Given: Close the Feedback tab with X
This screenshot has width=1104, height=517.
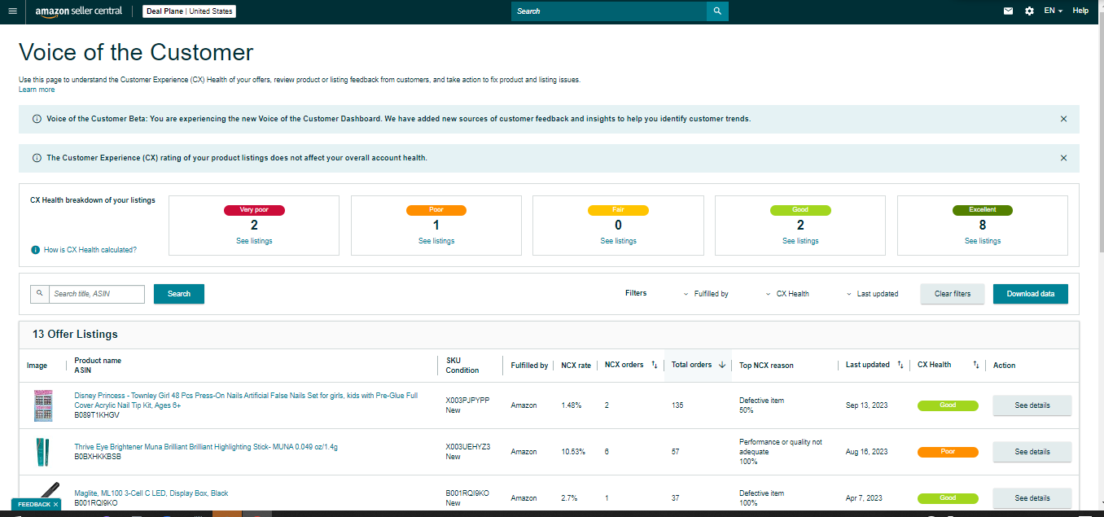Looking at the screenshot, I should (x=55, y=505).
